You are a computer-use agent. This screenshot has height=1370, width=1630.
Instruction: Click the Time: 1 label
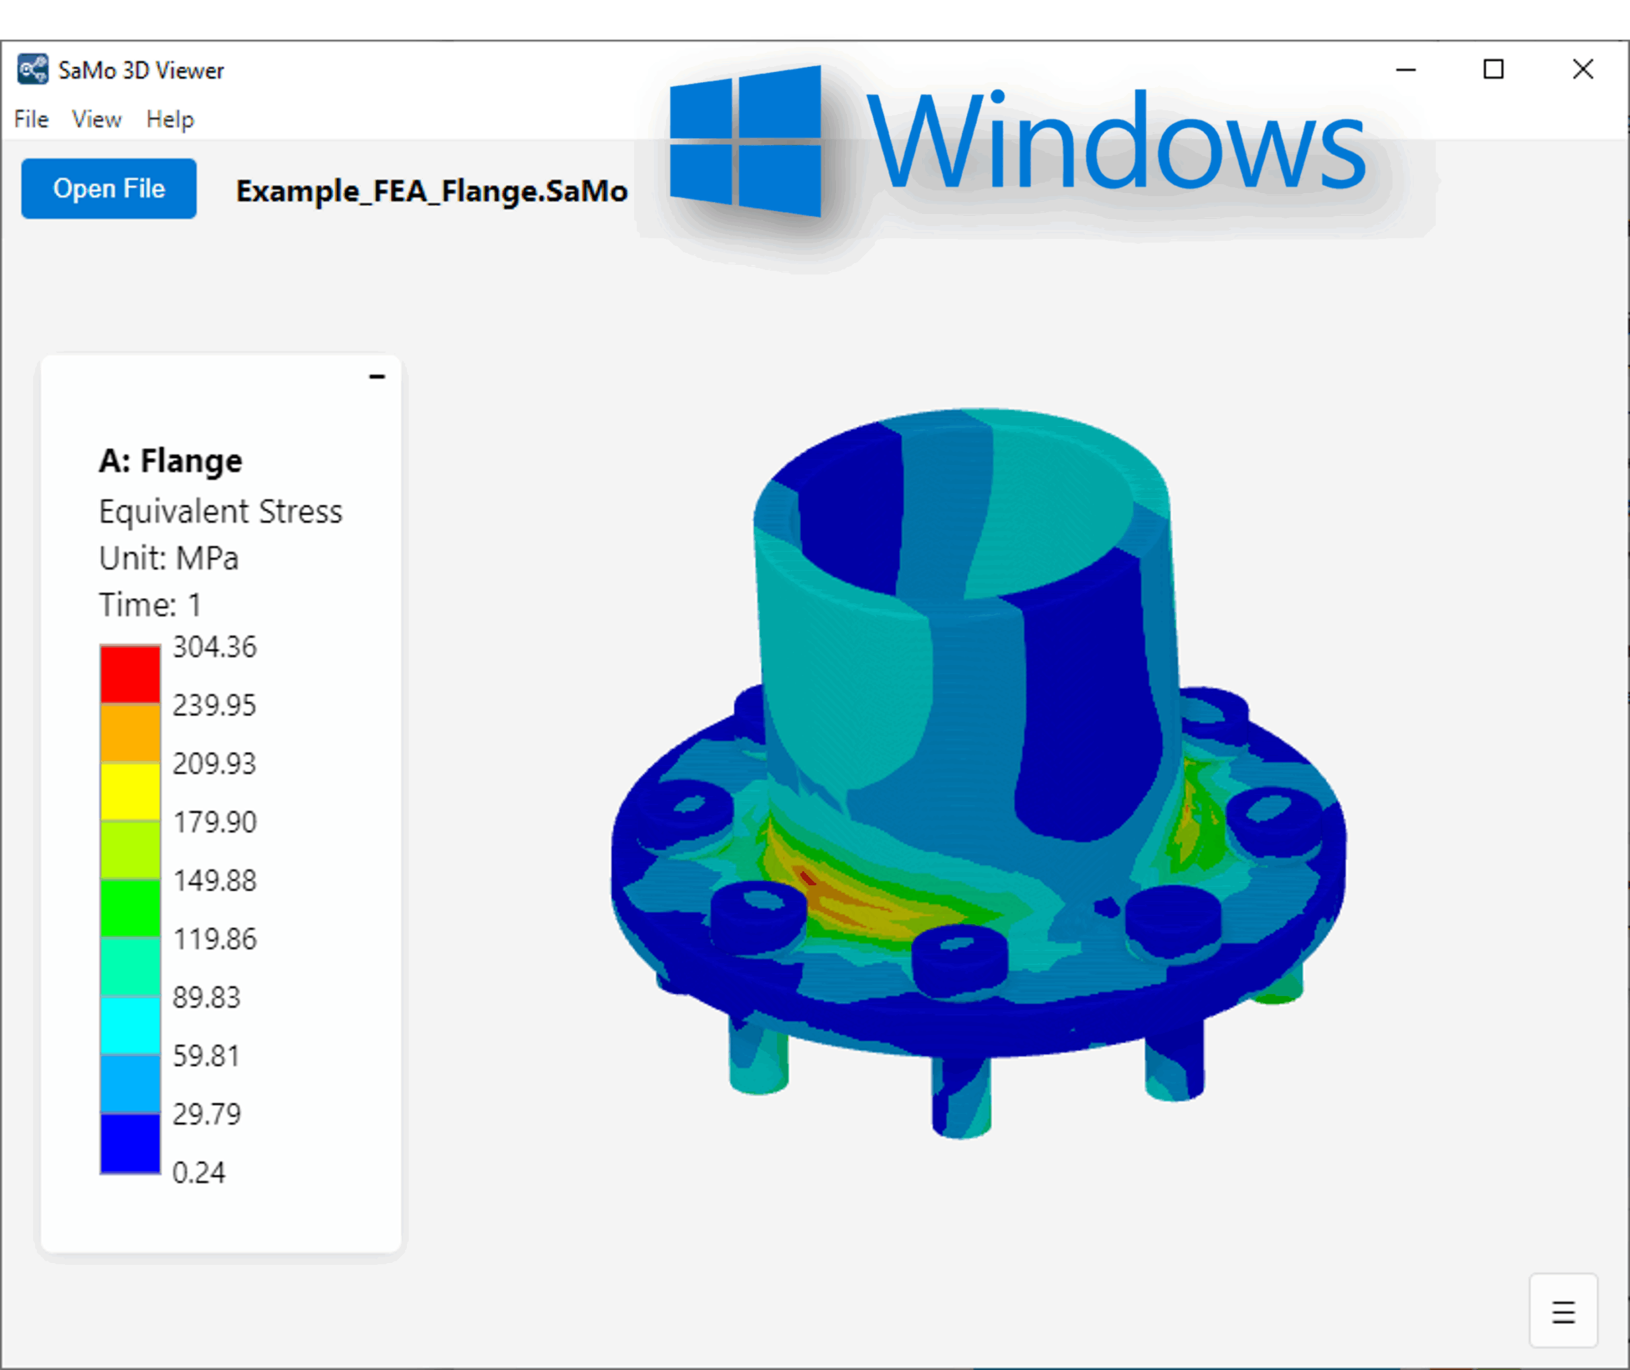tap(150, 605)
